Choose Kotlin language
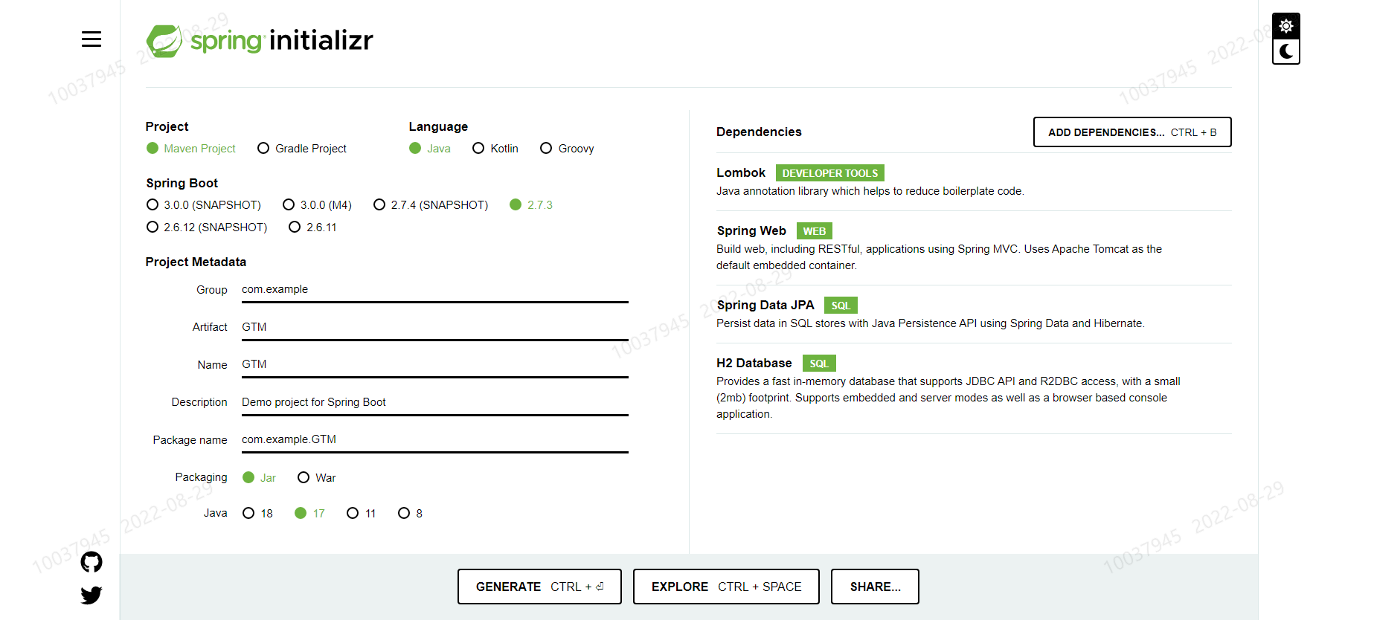The height and width of the screenshot is (620, 1374). (x=495, y=149)
